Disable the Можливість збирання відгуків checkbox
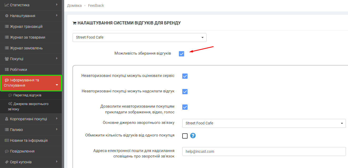 coord(181,54)
